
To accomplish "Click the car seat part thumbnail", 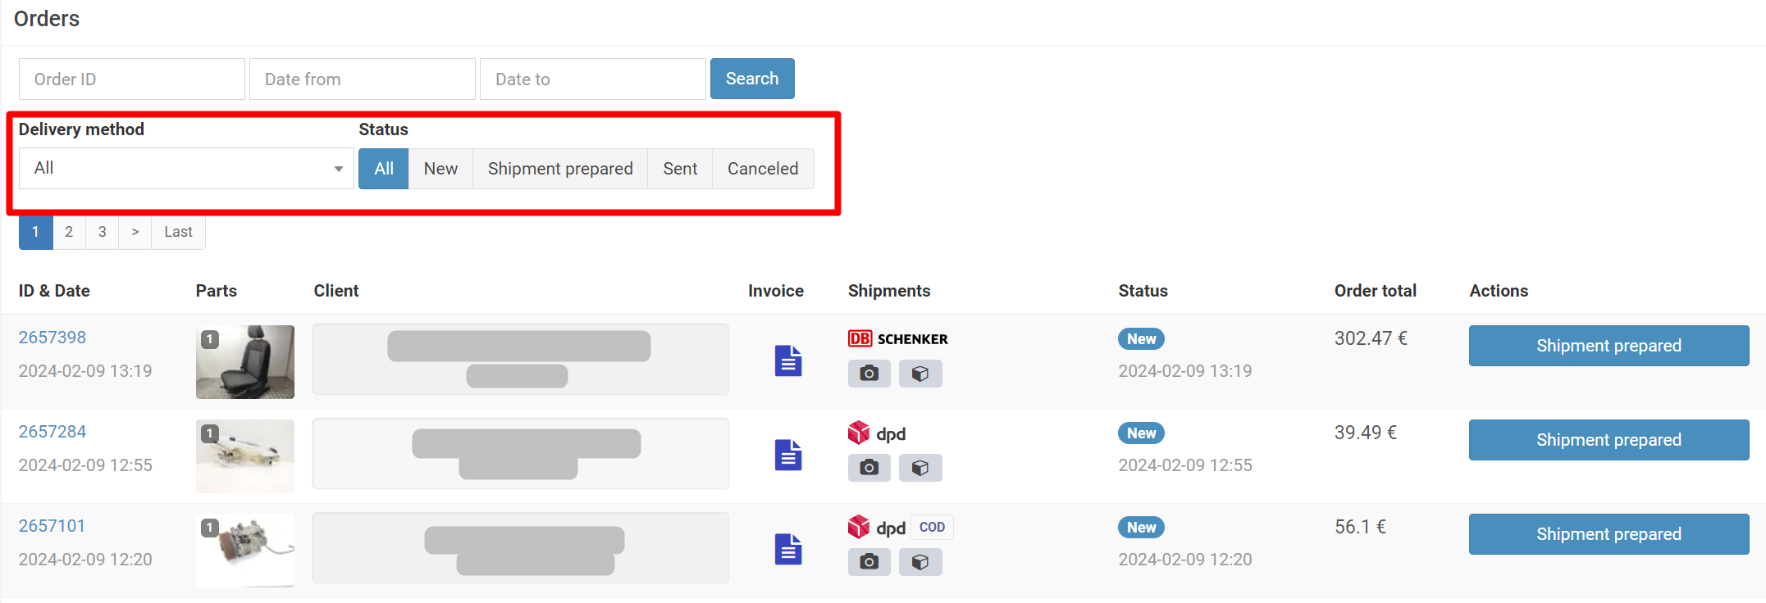I will pos(245,362).
